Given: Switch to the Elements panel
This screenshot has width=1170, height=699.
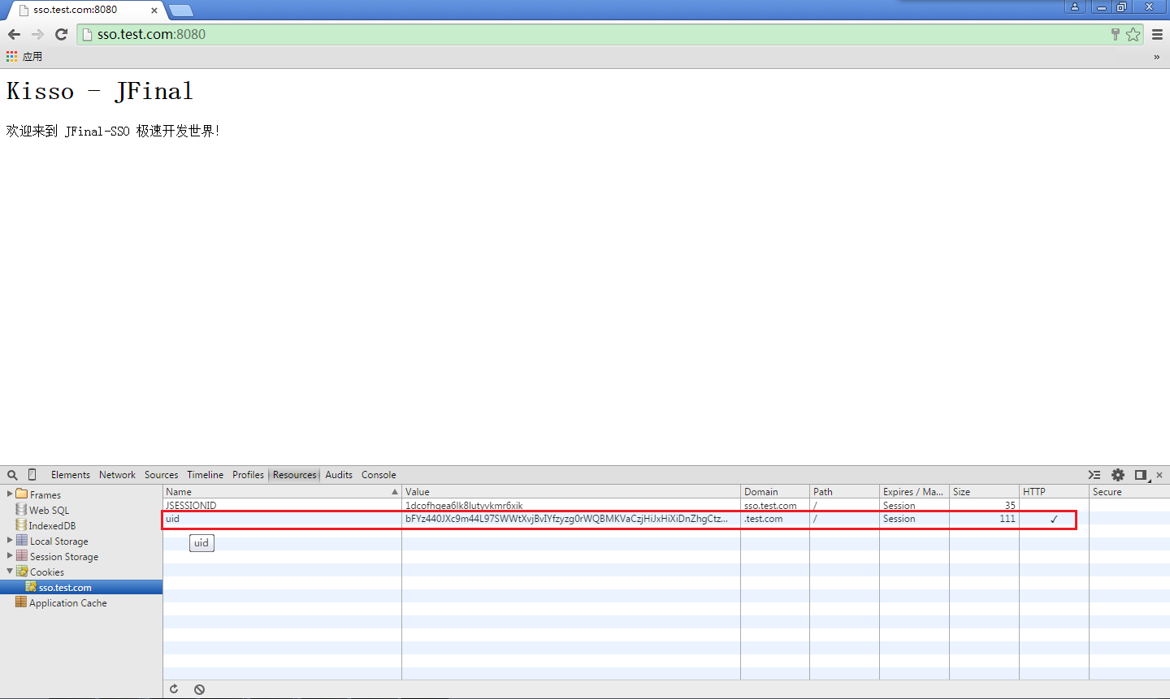Looking at the screenshot, I should click(71, 475).
